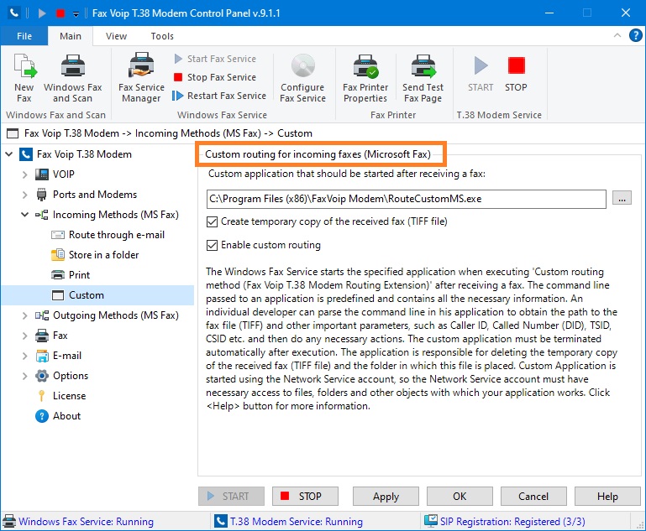Click quick-access play icon in title bar

42,13
